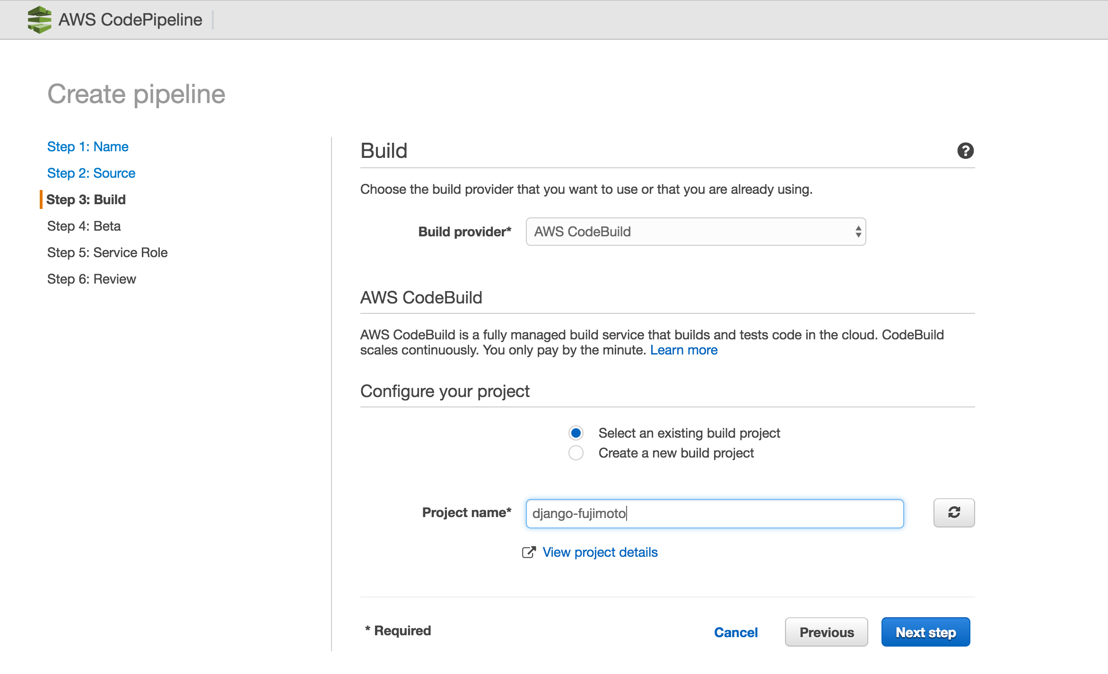Click the Create pipeline page heading
The image size is (1108, 674).
point(136,94)
